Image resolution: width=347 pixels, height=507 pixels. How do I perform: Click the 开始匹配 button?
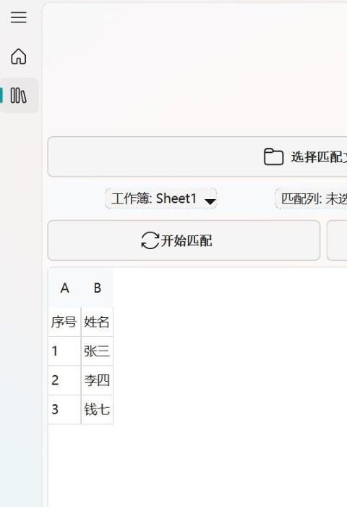[x=184, y=240]
